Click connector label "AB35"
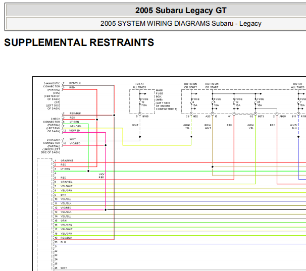The height and width of the screenshot is (271, 306). (x=283, y=117)
